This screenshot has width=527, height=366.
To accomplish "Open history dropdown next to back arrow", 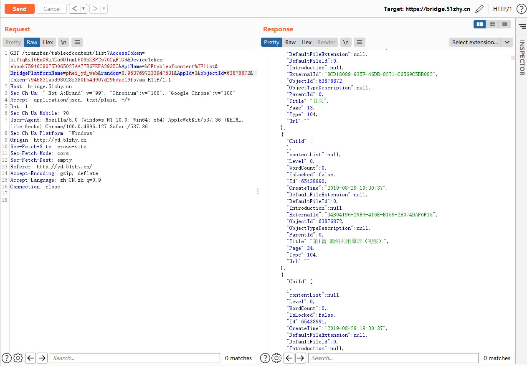I will coord(84,9).
